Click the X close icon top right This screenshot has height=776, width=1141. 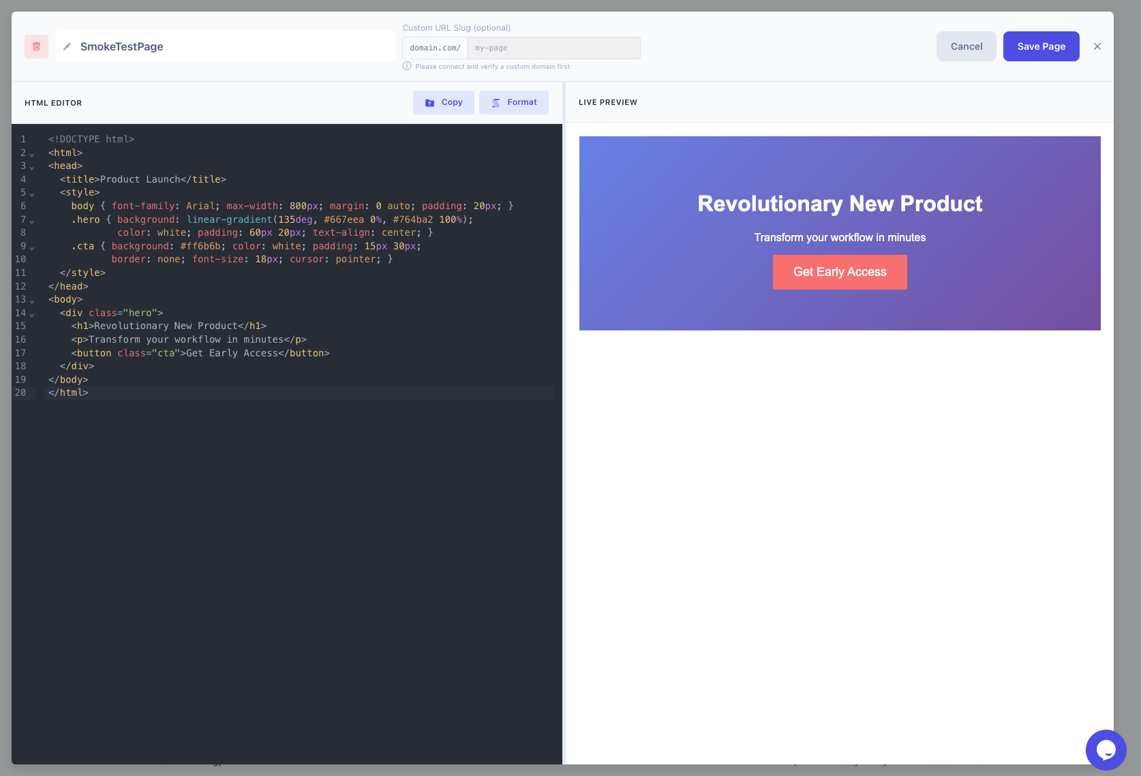1097,46
